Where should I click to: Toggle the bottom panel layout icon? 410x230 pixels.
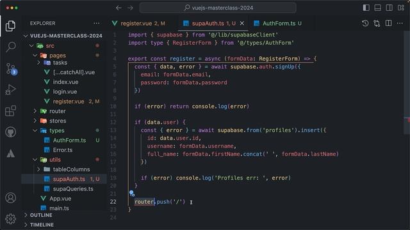377,8
